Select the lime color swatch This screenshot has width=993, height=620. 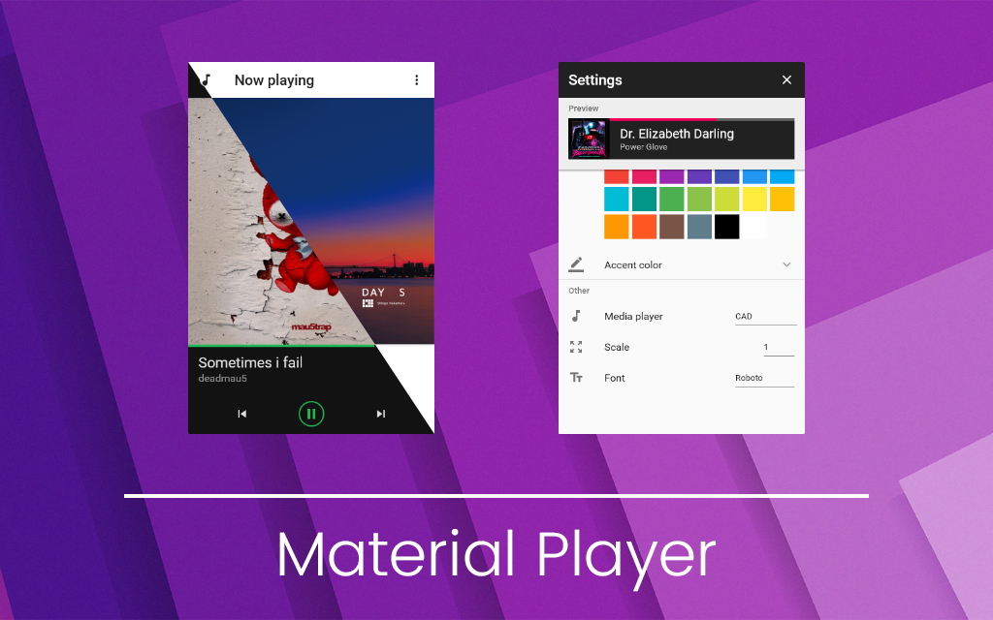727,199
